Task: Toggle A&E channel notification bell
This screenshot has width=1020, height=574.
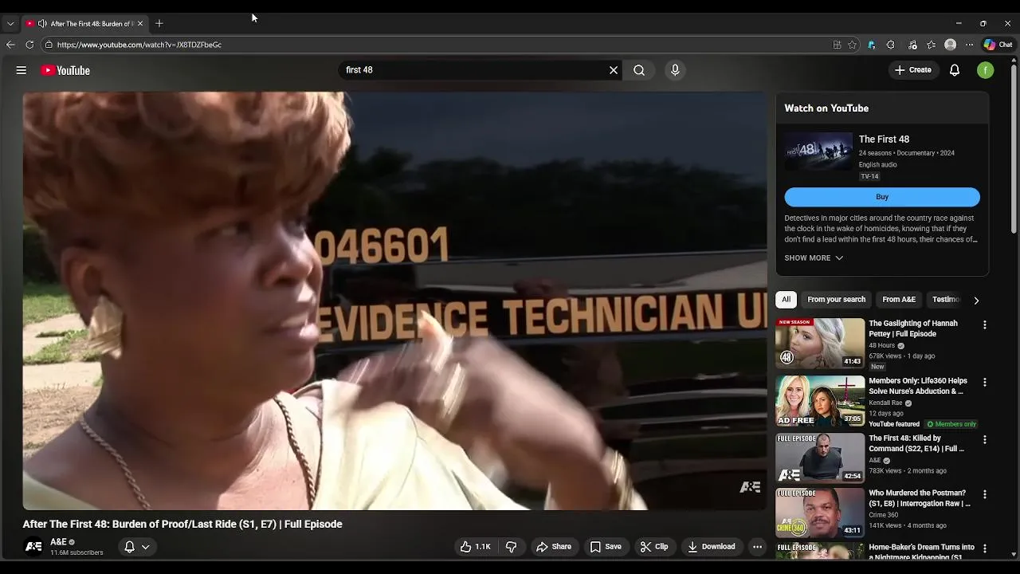Action: [x=129, y=547]
